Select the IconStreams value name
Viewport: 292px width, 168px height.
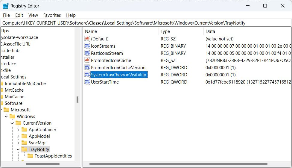point(103,46)
